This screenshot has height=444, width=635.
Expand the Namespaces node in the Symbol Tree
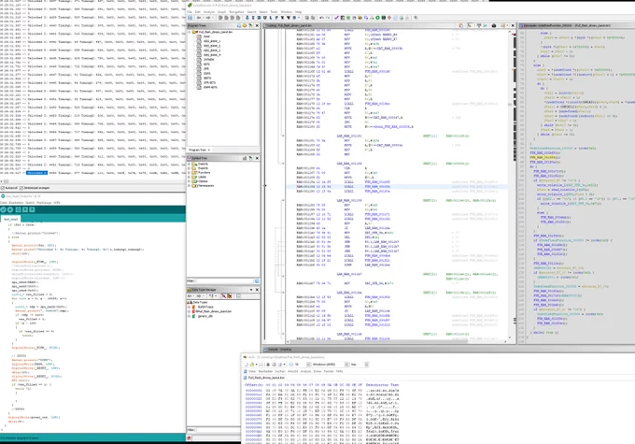click(x=190, y=186)
